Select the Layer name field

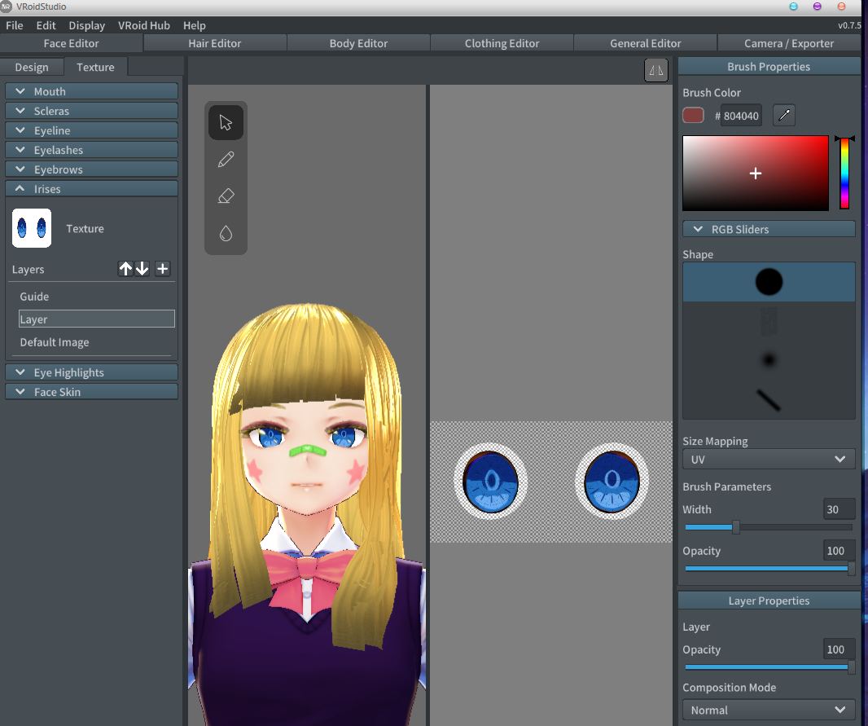point(97,319)
